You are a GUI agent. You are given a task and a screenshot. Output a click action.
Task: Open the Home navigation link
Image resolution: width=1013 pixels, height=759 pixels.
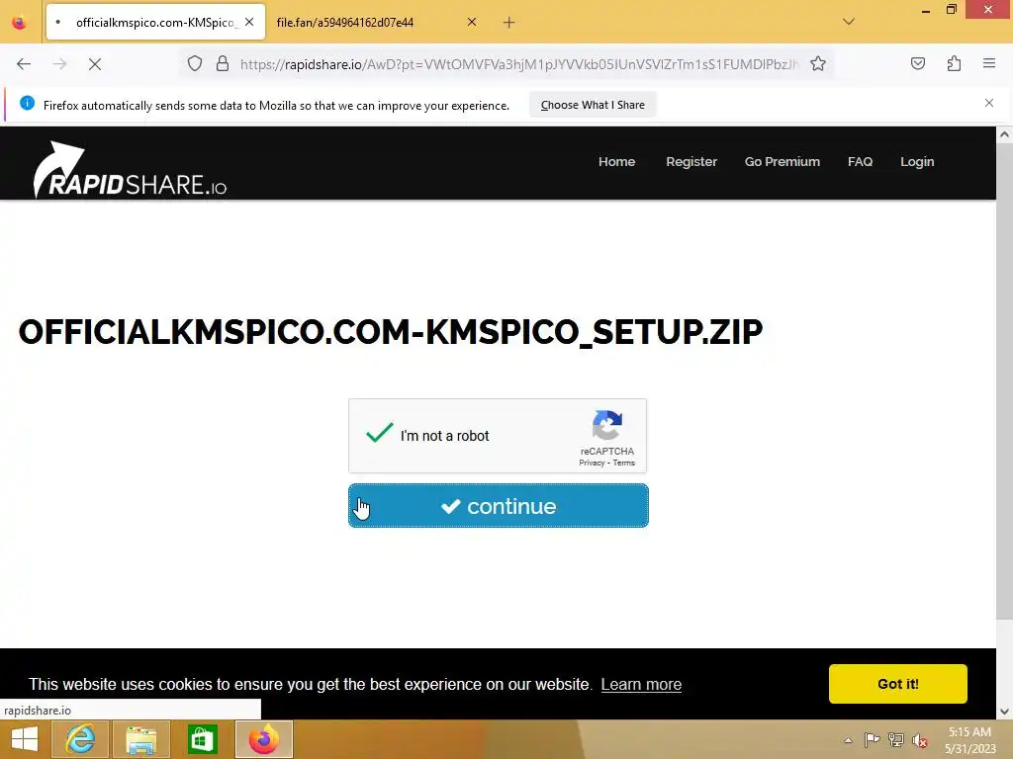pos(616,162)
